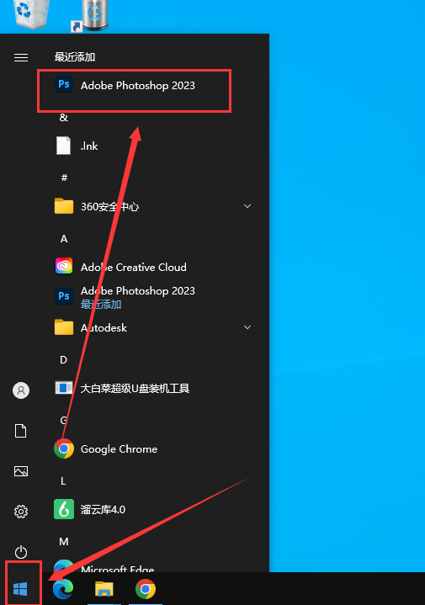Click the A section letter header
The image size is (425, 605).
point(64,239)
